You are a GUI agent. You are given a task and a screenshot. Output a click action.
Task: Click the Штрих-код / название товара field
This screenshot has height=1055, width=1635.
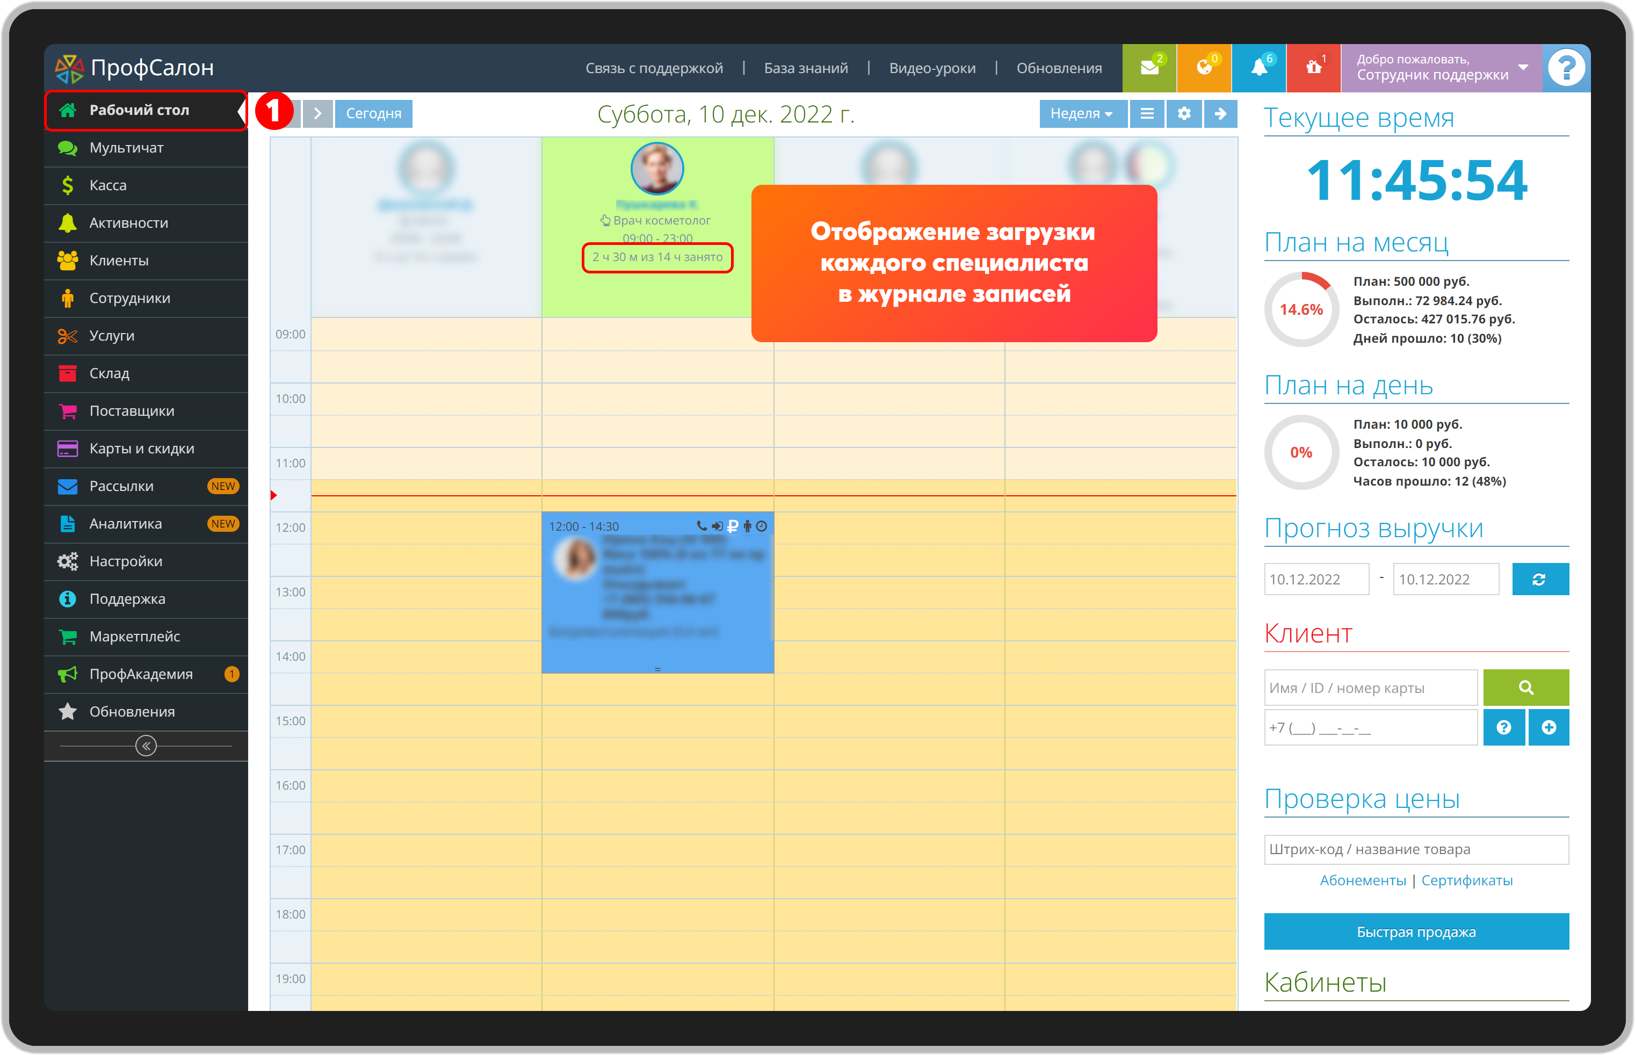click(x=1416, y=850)
